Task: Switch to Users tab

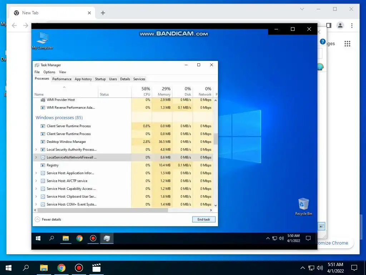Action: 113,79
